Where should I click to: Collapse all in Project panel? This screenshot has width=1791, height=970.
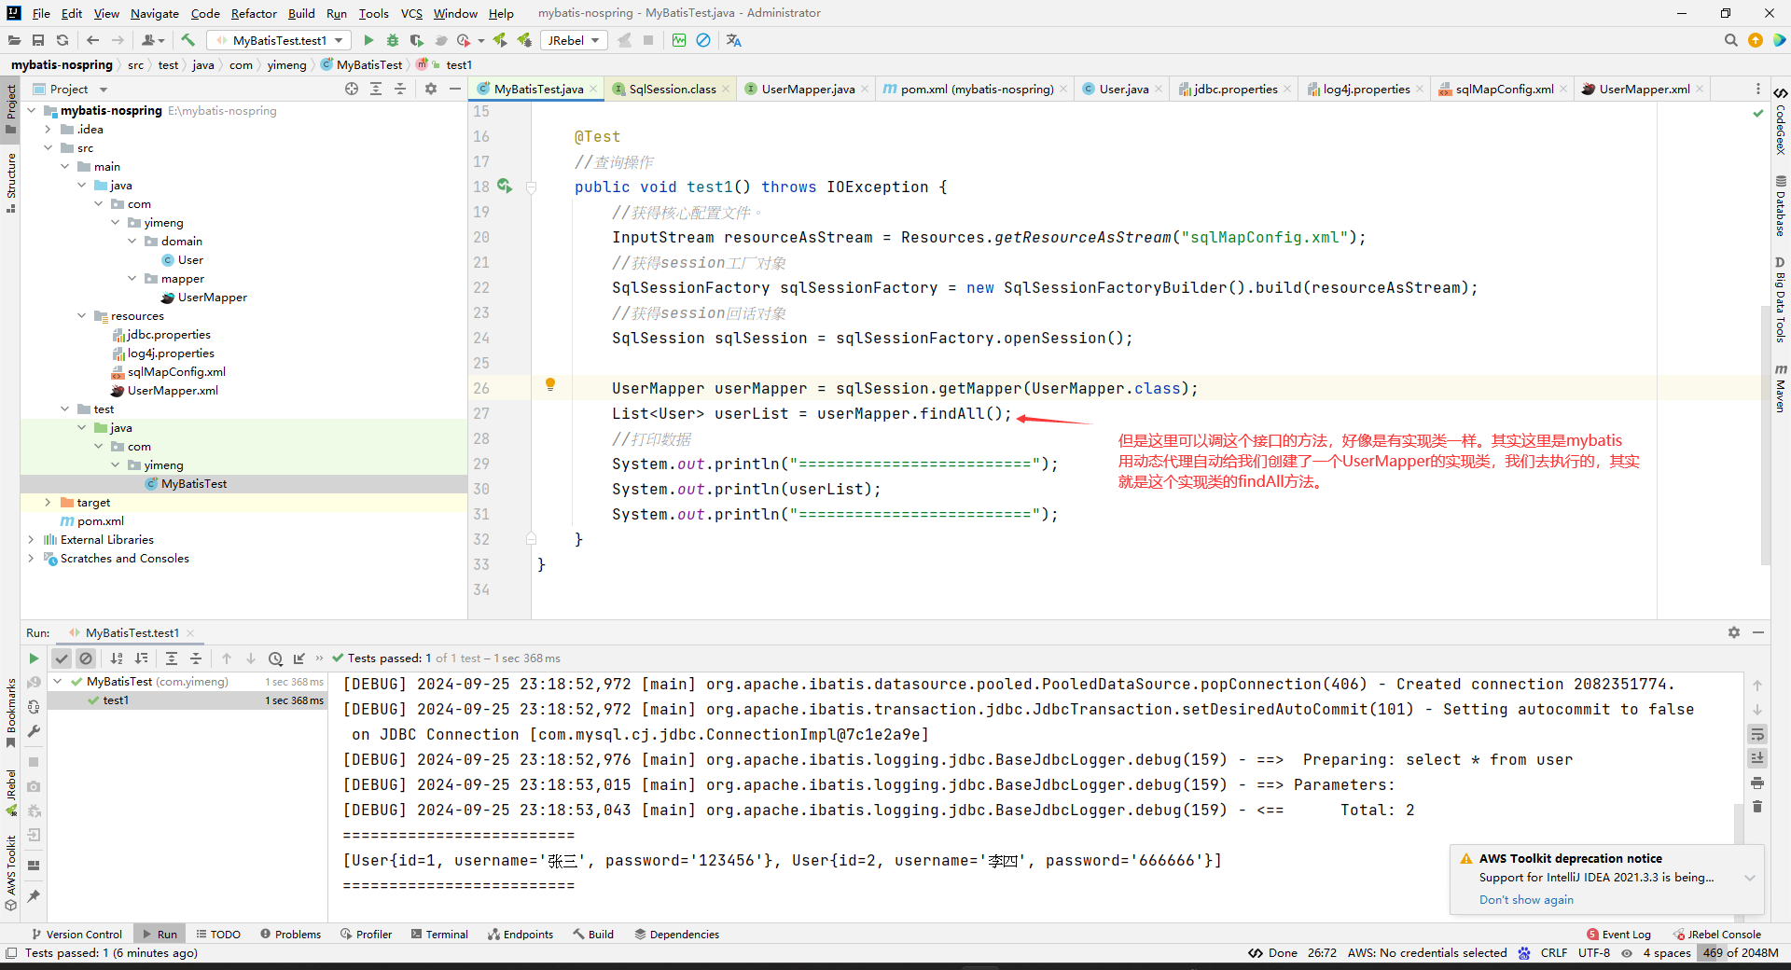[x=400, y=89]
